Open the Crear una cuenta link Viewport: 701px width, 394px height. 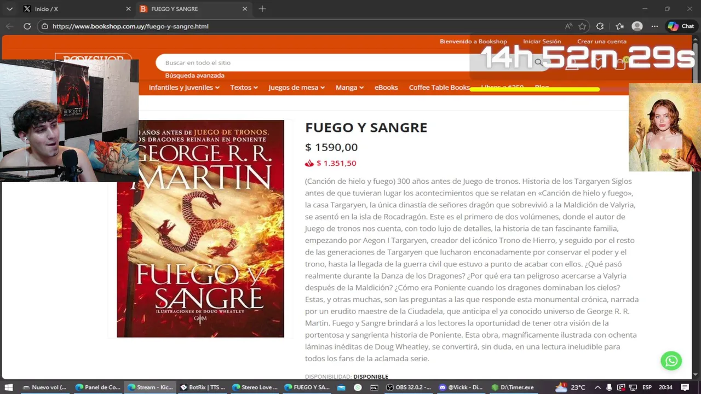click(x=601, y=42)
